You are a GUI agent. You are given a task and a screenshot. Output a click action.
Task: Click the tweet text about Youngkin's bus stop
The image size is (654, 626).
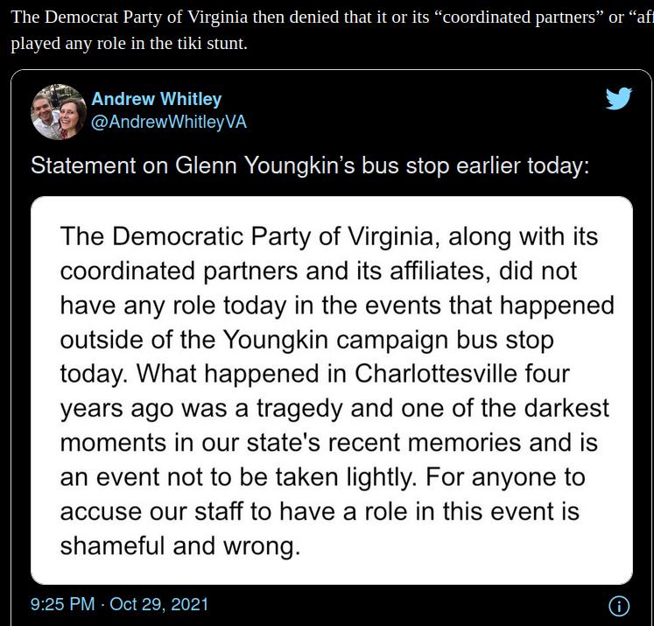(310, 165)
